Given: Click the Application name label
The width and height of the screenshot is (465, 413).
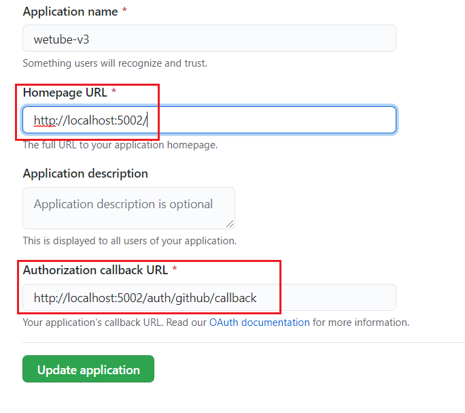Looking at the screenshot, I should tap(70, 12).
